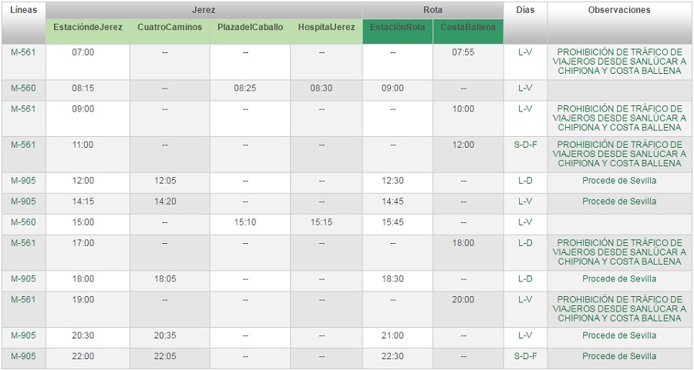Click Procede de Sevilla in 14:15 row
694x370 pixels.
(x=619, y=202)
